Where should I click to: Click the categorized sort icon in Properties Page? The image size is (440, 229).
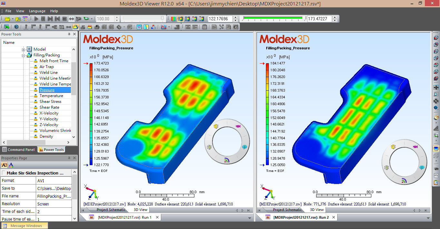point(4,165)
